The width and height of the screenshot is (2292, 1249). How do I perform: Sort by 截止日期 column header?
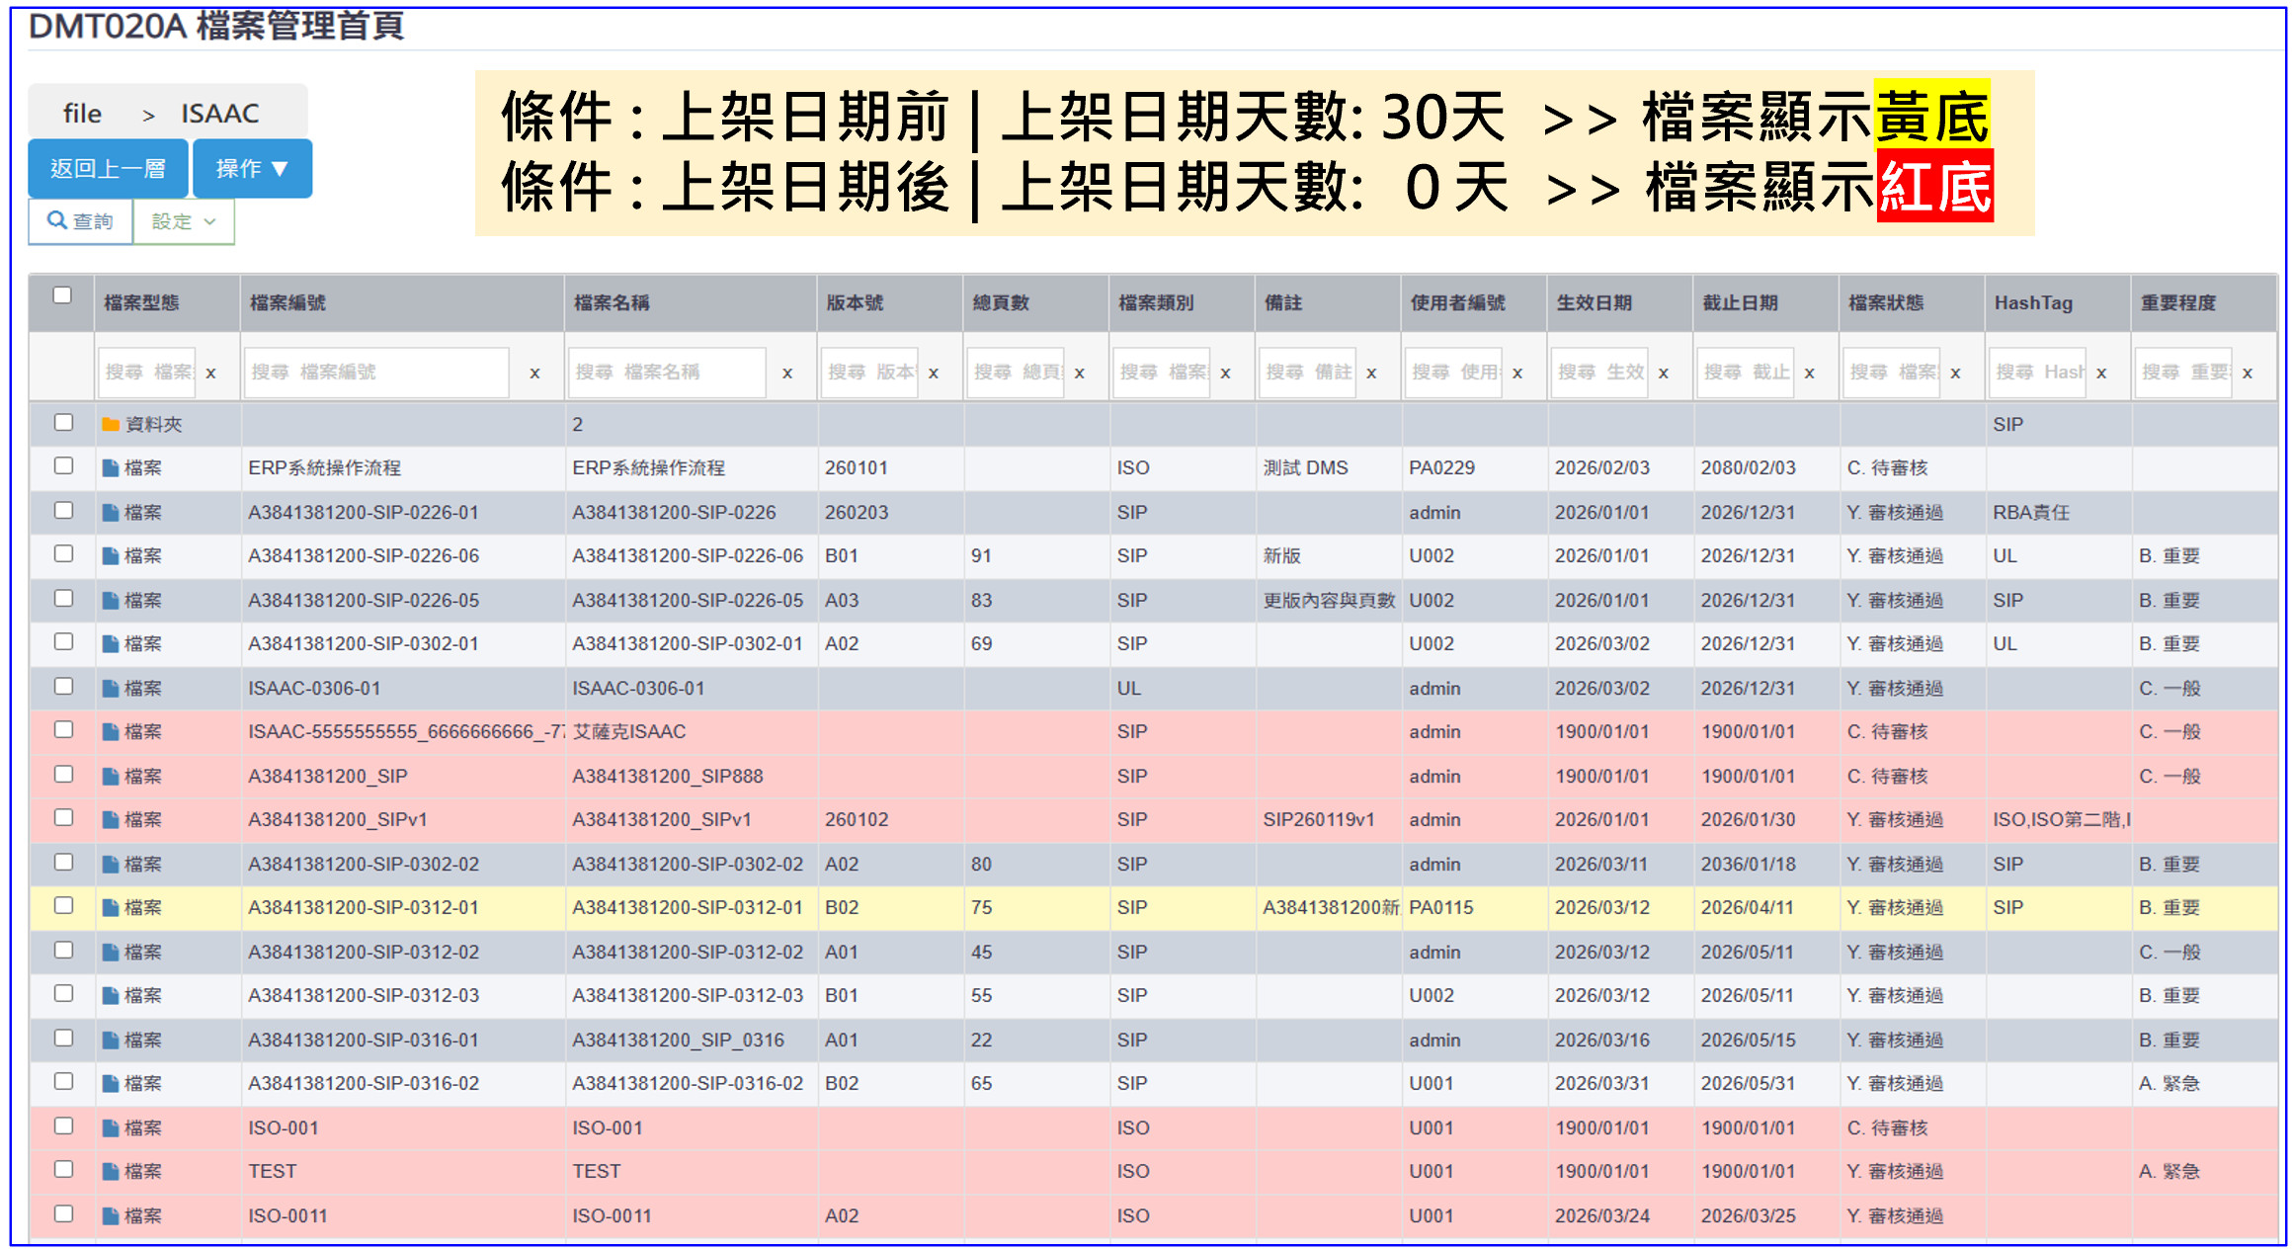1740,303
